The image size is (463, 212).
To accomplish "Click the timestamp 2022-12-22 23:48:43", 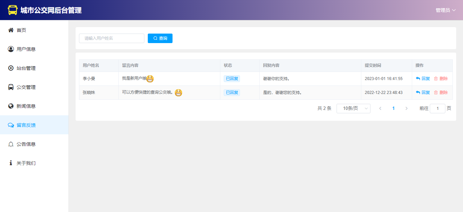I will tap(384, 93).
